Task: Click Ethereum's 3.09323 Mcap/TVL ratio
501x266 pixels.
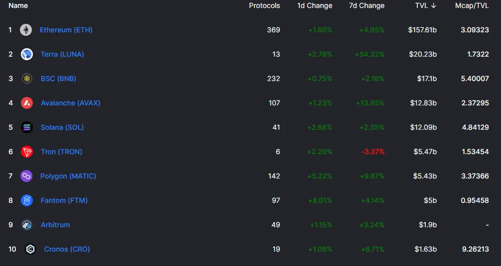Action: coord(475,30)
